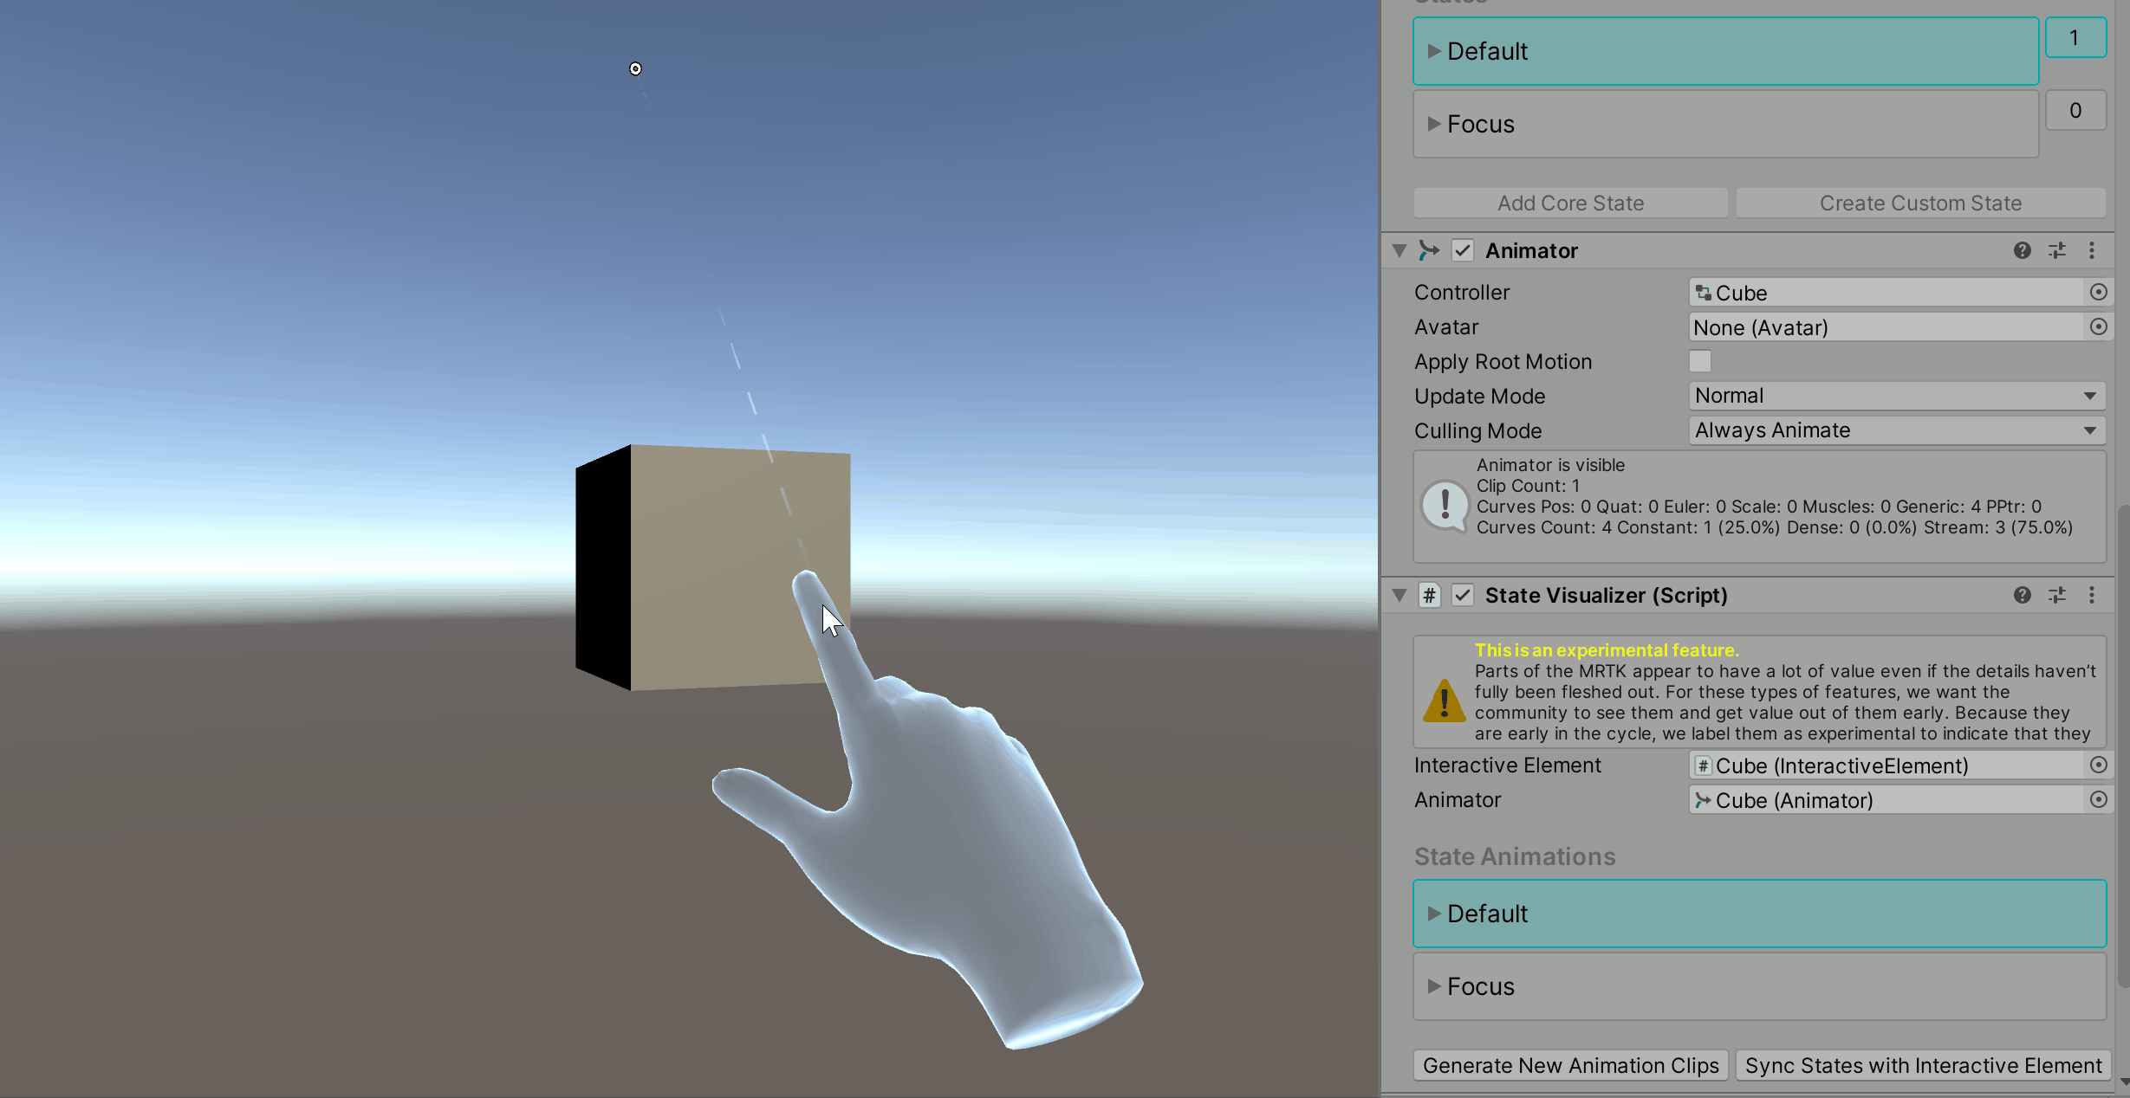Click Add Core State menu button
Image resolution: width=2130 pixels, height=1098 pixels.
1569,200
